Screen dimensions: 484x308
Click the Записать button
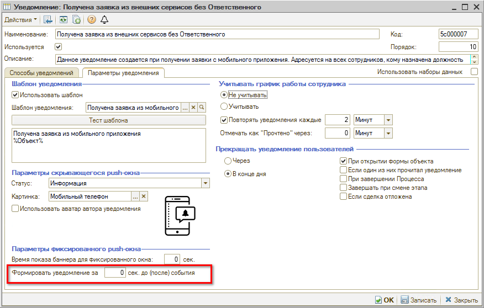pyautogui.click(x=418, y=300)
